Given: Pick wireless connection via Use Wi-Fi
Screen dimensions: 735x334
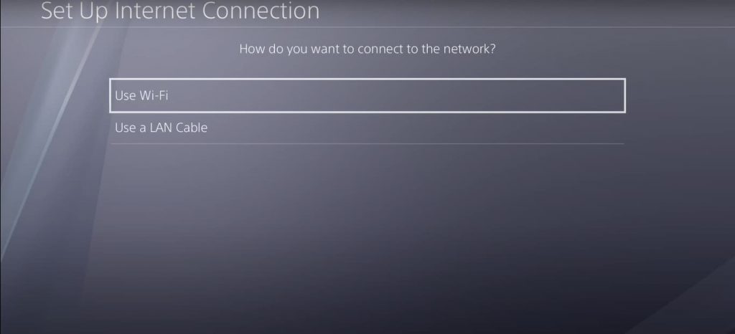Looking at the screenshot, I should click(367, 95).
